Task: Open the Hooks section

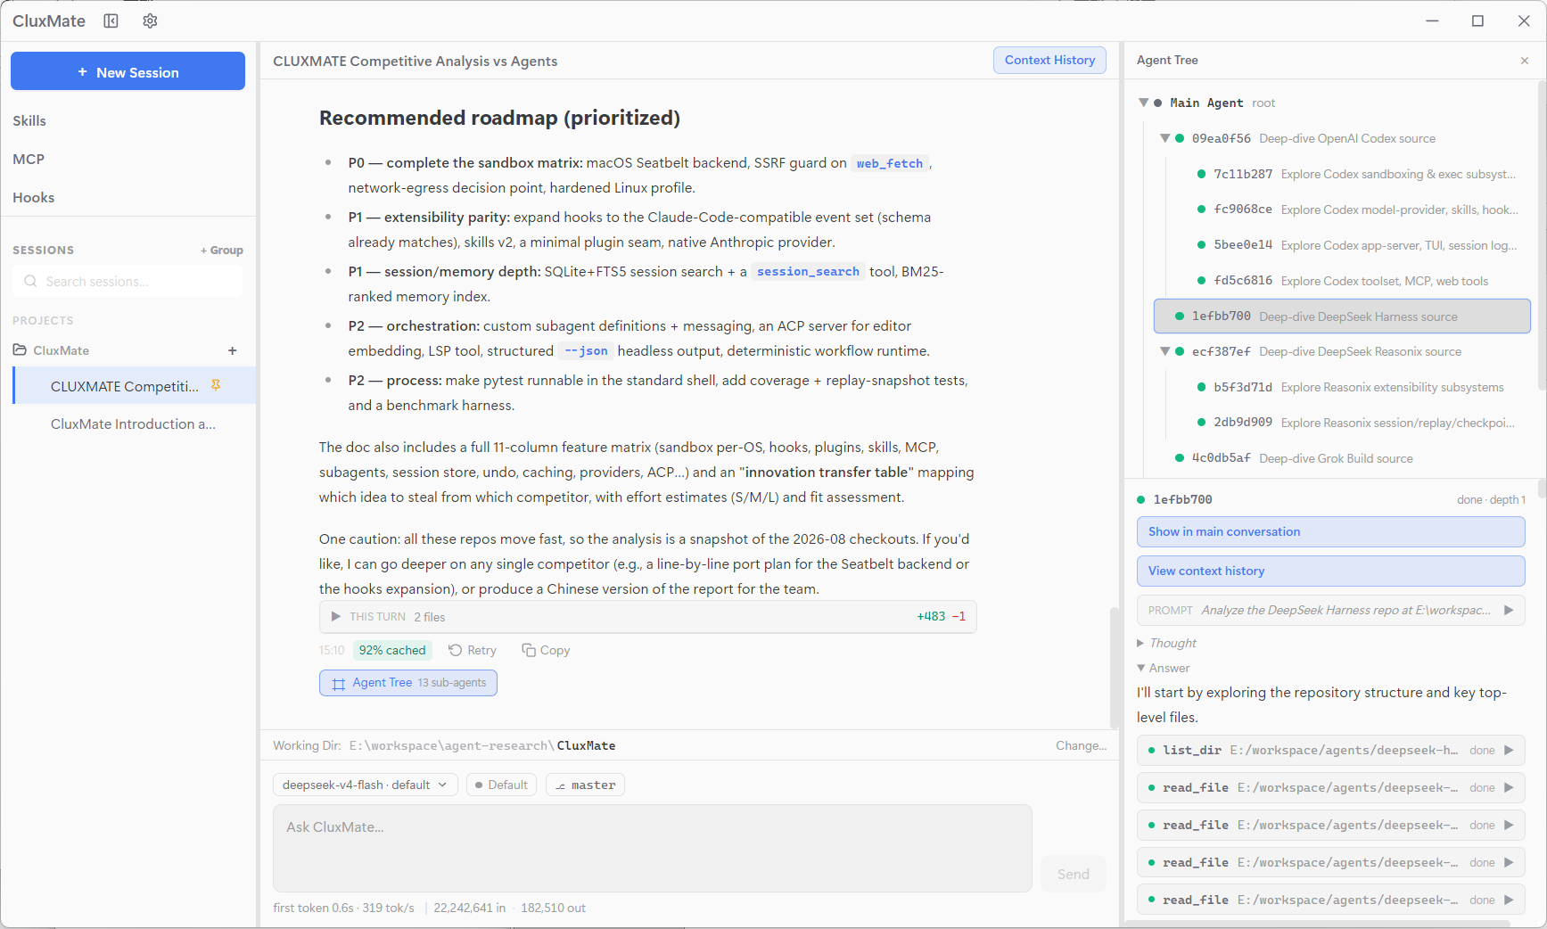Action: click(34, 197)
